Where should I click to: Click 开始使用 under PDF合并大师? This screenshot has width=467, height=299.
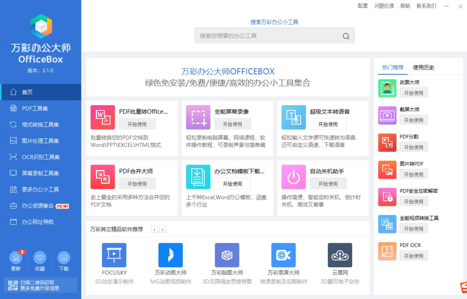[137, 183]
